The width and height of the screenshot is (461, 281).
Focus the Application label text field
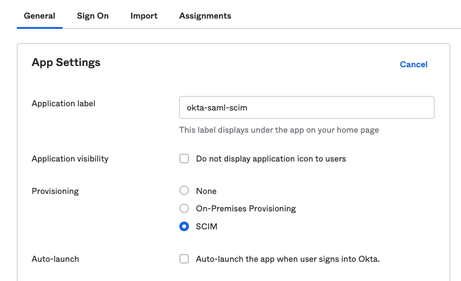(x=307, y=107)
